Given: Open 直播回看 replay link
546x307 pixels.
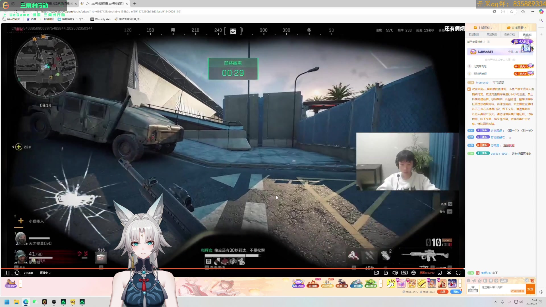Looking at the screenshot, I should (x=516, y=28).
